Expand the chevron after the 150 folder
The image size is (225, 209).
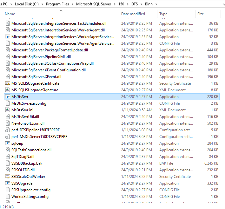point(128,4)
